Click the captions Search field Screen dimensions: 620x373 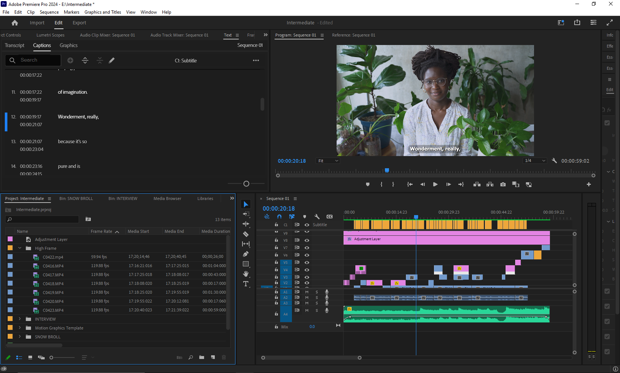[37, 60]
